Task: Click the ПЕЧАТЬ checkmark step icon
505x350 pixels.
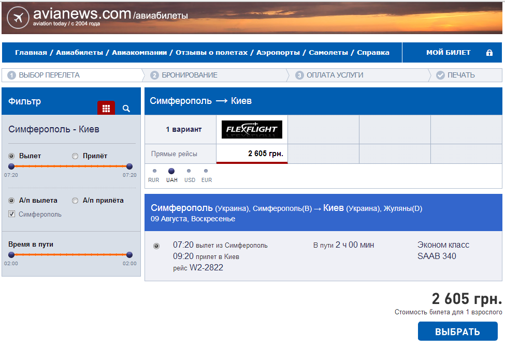Action: click(440, 75)
